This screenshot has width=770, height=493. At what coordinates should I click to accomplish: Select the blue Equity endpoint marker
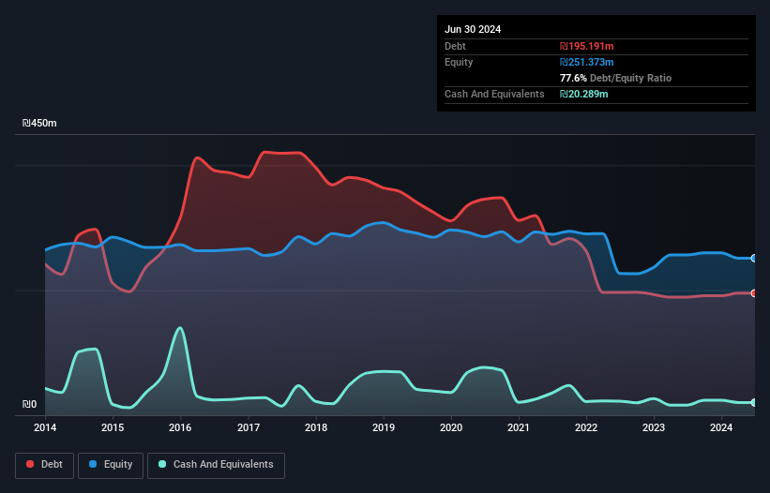[x=754, y=258]
